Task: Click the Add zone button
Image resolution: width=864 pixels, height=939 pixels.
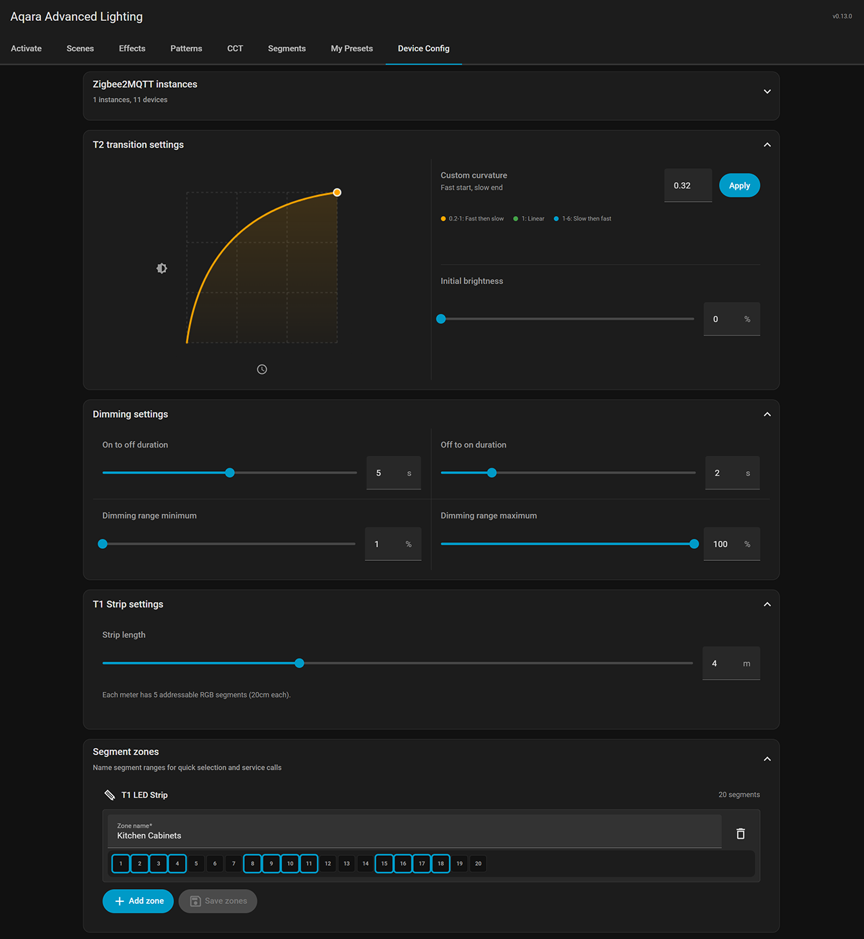Action: click(138, 901)
